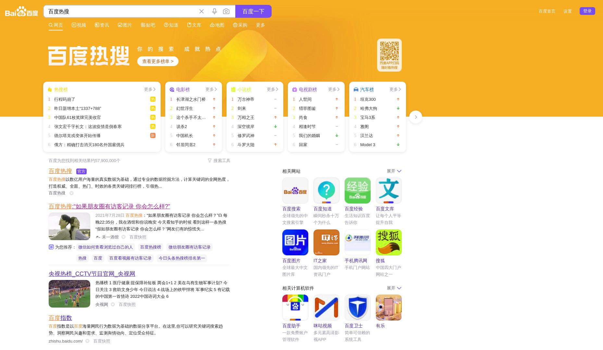This screenshot has height=350, width=603.
Task: Open TV series 人世间
Action: click(x=305, y=99)
